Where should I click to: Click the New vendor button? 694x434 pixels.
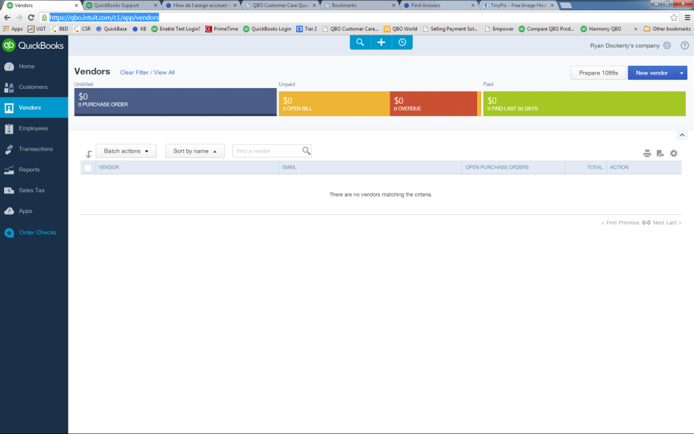[651, 73]
